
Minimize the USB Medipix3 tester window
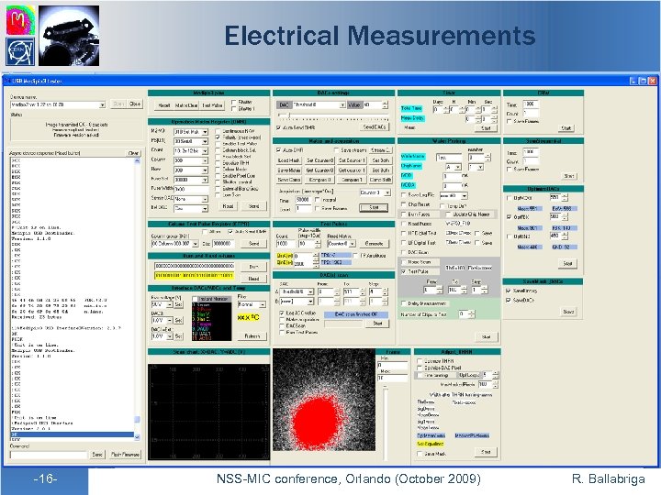[633, 81]
